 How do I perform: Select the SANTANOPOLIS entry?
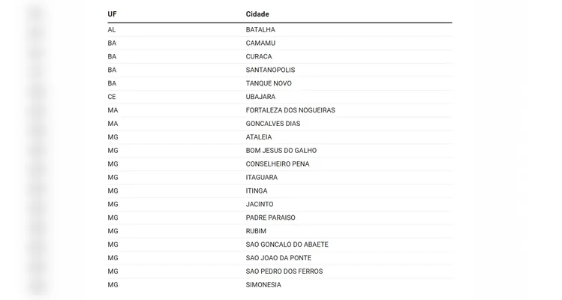point(269,70)
